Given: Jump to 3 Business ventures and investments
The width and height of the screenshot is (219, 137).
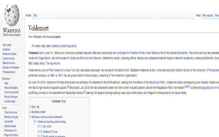Looking at the screenshot, I should click(x=46, y=117).
